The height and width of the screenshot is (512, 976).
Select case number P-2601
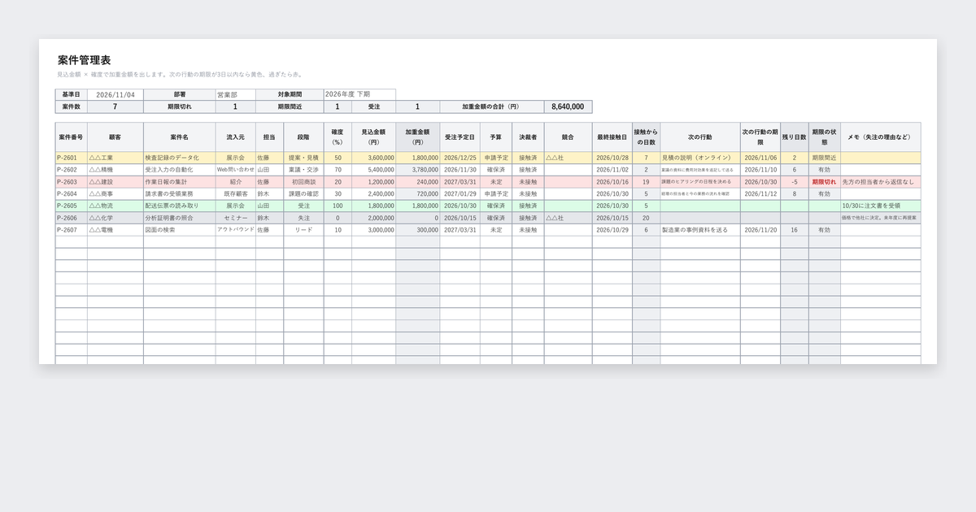(72, 158)
